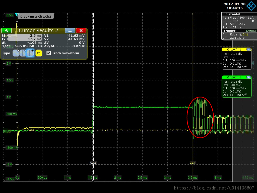This screenshot has width=257, height=193.
Task: Select vertical cursor type icon
Action: [23, 53]
